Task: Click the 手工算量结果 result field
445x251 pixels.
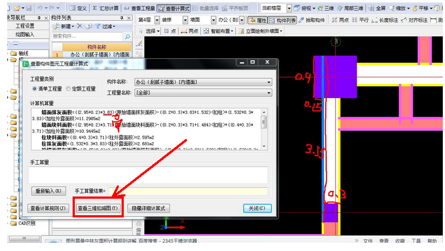Action: pyautogui.click(x=188, y=191)
